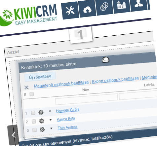
Task: Select the Asztal tab
Action: pyautogui.click(x=13, y=52)
